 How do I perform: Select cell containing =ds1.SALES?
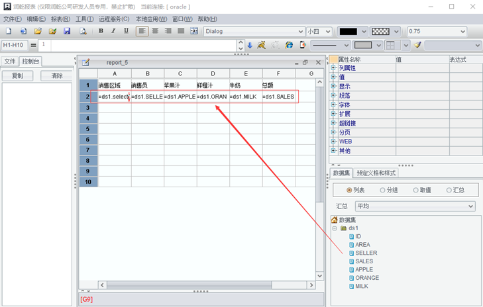click(278, 97)
